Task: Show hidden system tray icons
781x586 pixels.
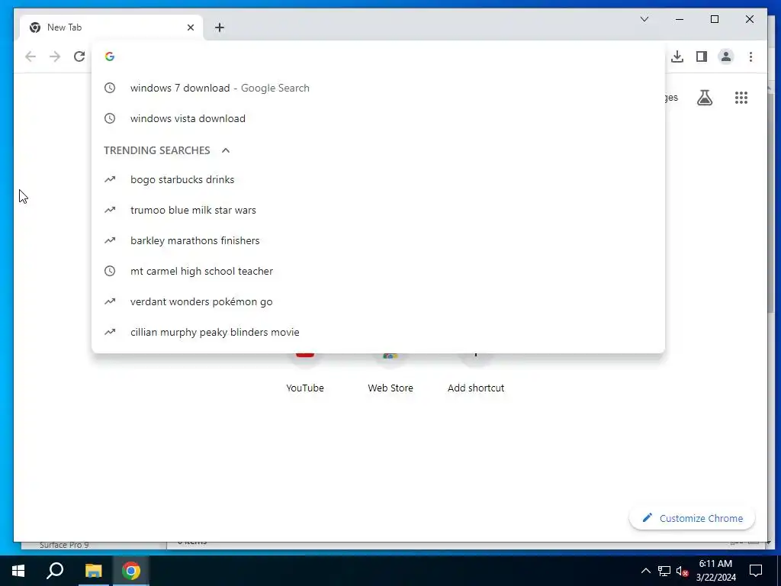Action: click(645, 571)
